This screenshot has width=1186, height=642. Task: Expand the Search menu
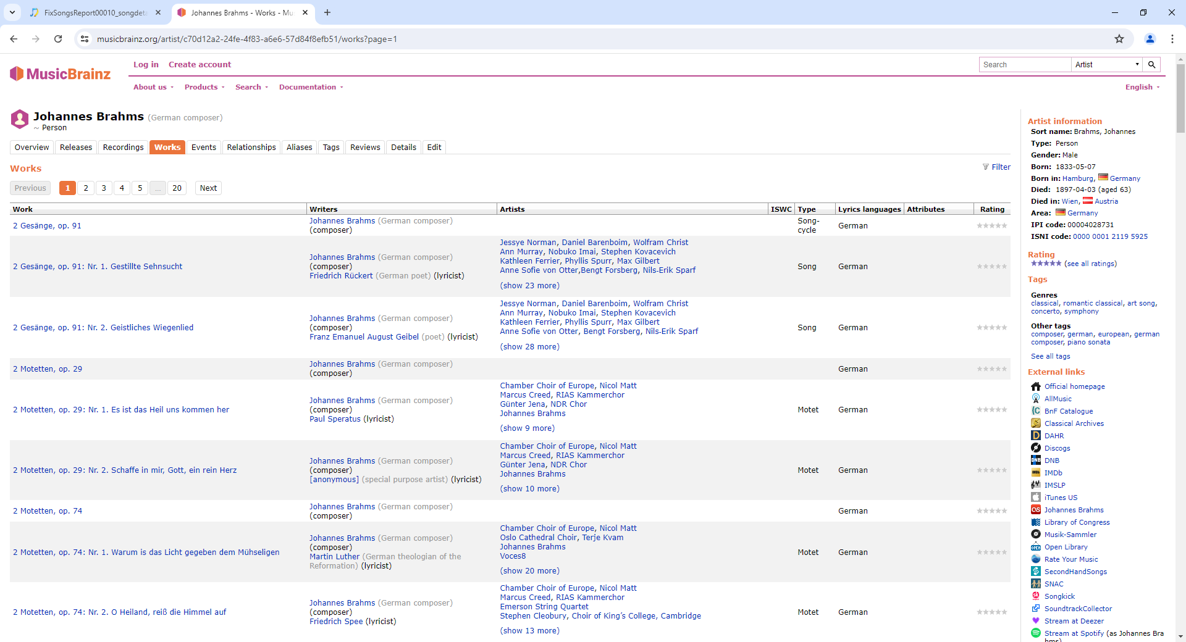tap(251, 87)
